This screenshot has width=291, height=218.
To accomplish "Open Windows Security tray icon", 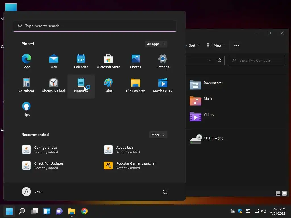I will pos(240,211).
